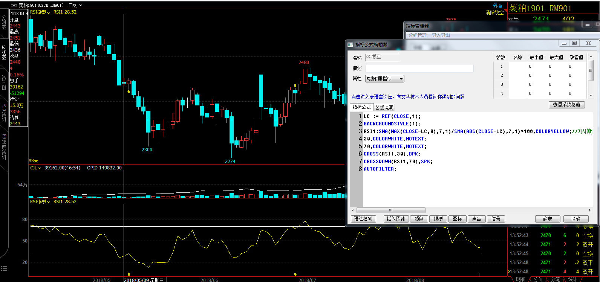Expand RSI模型 dropdown in the main chart
600x282 pixels.
(40, 12)
